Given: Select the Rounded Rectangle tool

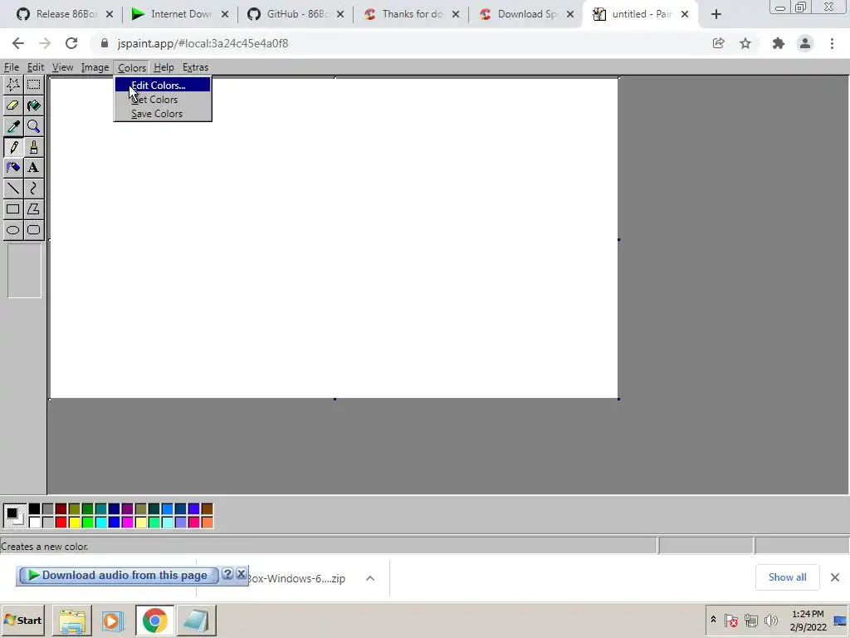Looking at the screenshot, I should 33,230.
